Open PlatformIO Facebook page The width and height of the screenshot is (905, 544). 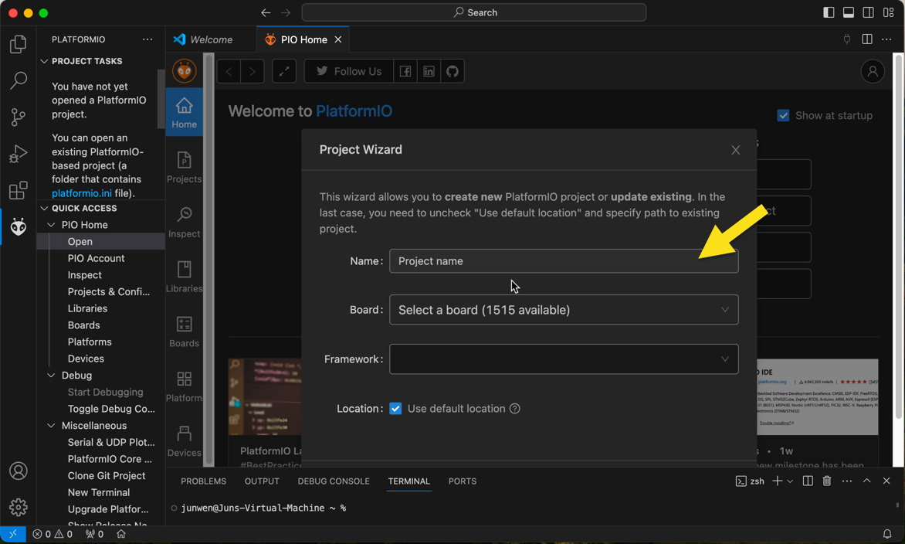405,71
